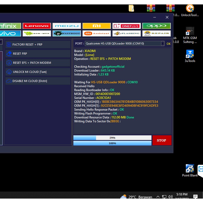Open the WinRAR archive next to the folder icon

151,8
